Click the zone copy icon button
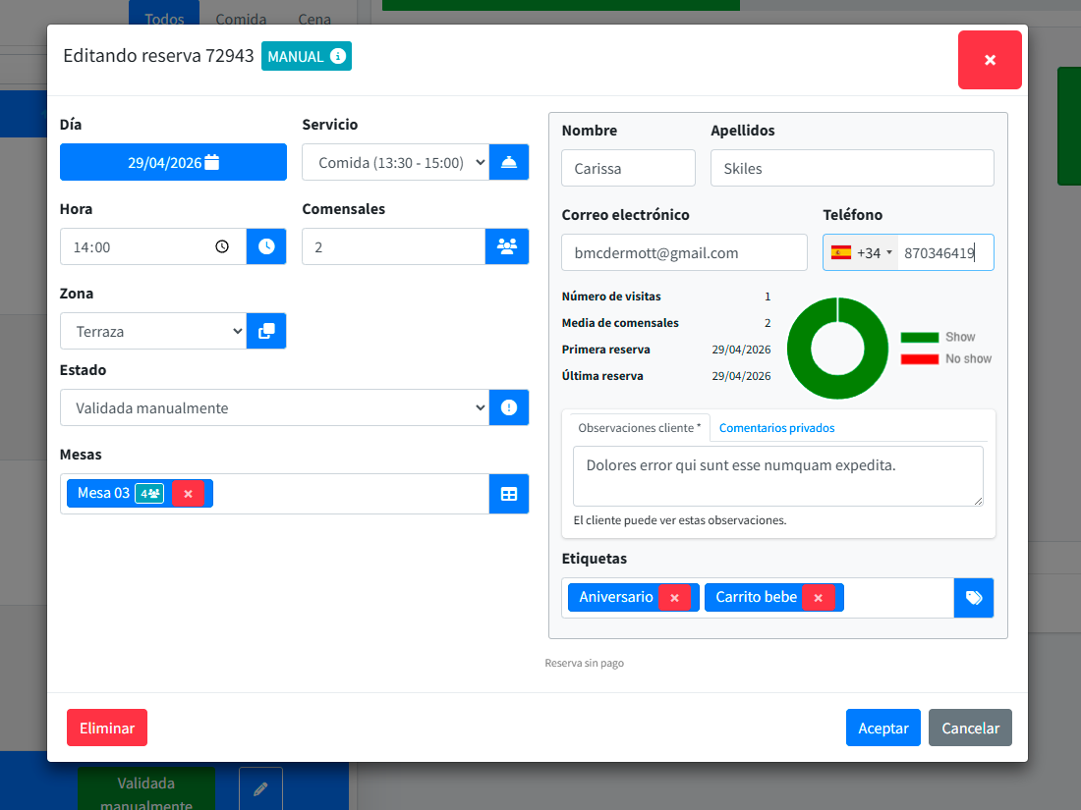This screenshot has height=810, width=1081. (266, 331)
